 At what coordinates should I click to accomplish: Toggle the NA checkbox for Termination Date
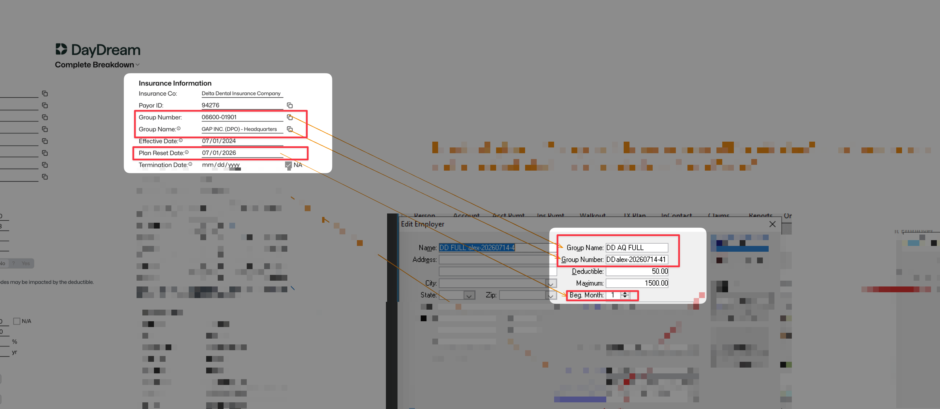[288, 165]
